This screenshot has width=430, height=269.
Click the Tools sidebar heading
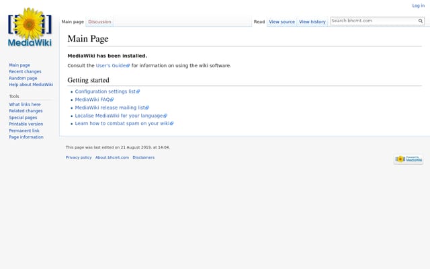coord(14,96)
